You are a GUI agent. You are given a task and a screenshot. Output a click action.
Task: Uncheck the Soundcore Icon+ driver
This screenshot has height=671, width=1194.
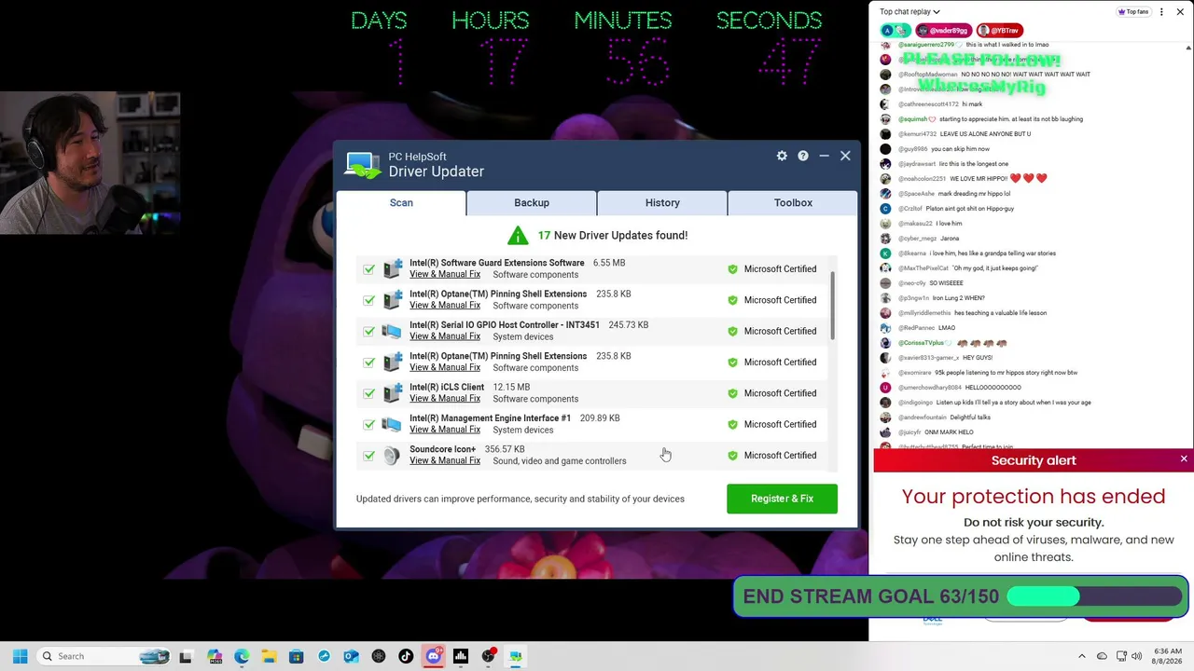coord(369,456)
